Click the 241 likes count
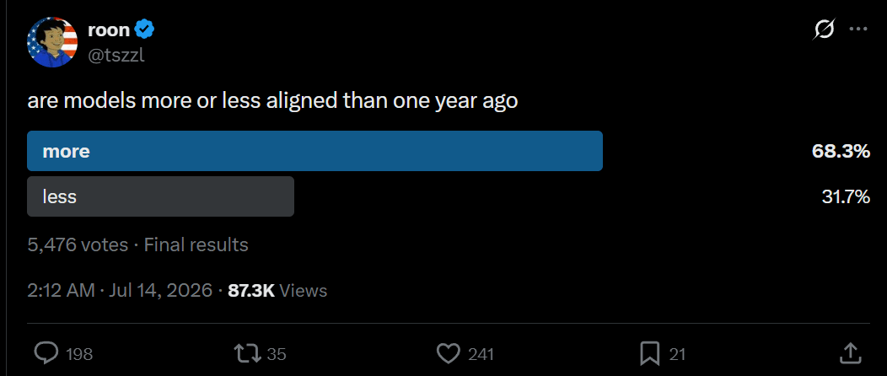The image size is (887, 376). coord(481,355)
